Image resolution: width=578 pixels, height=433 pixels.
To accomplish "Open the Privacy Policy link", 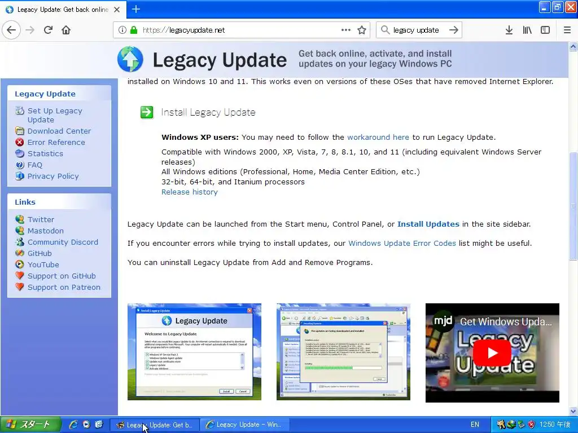I will 53,176.
